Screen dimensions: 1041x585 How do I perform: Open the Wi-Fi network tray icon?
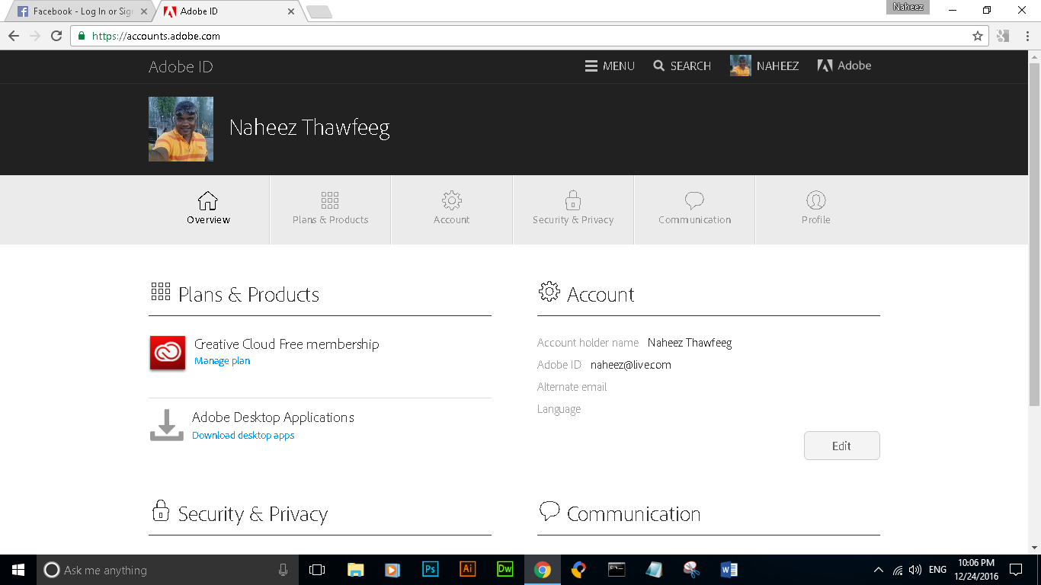pyautogui.click(x=898, y=570)
